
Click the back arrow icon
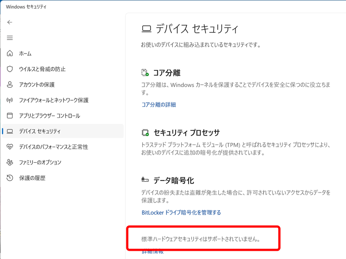(x=10, y=22)
